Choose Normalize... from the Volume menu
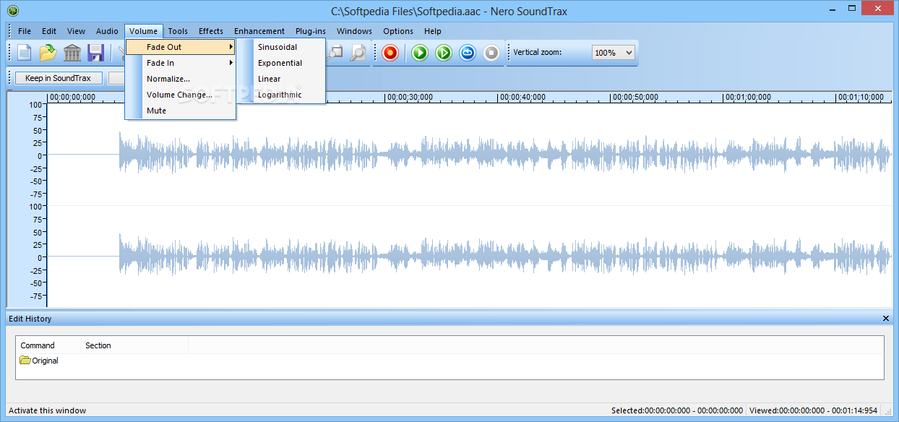This screenshot has height=422, width=899. coord(181,79)
